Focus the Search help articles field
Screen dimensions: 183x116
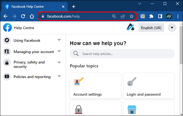click(122, 54)
